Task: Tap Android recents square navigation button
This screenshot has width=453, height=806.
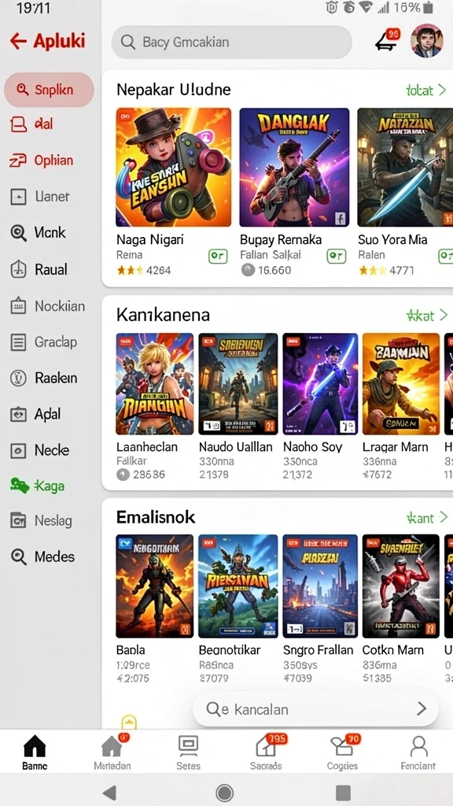Action: [x=343, y=792]
